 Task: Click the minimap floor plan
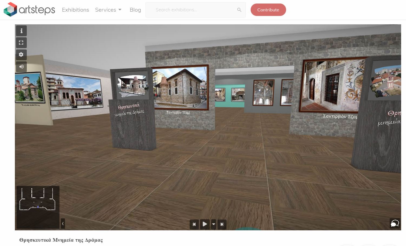click(37, 200)
